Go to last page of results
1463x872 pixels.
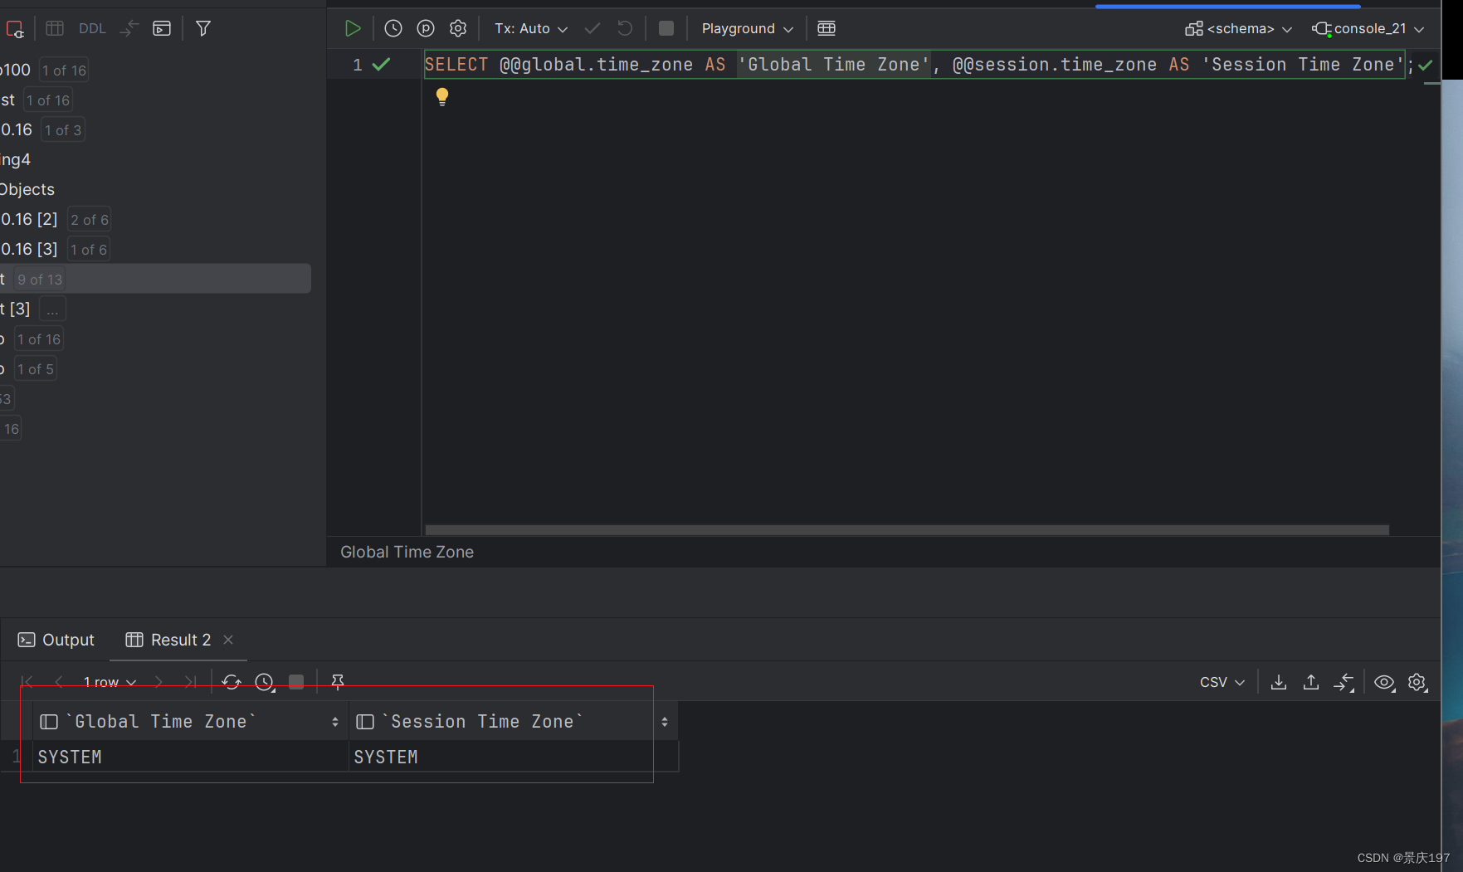[x=190, y=682]
